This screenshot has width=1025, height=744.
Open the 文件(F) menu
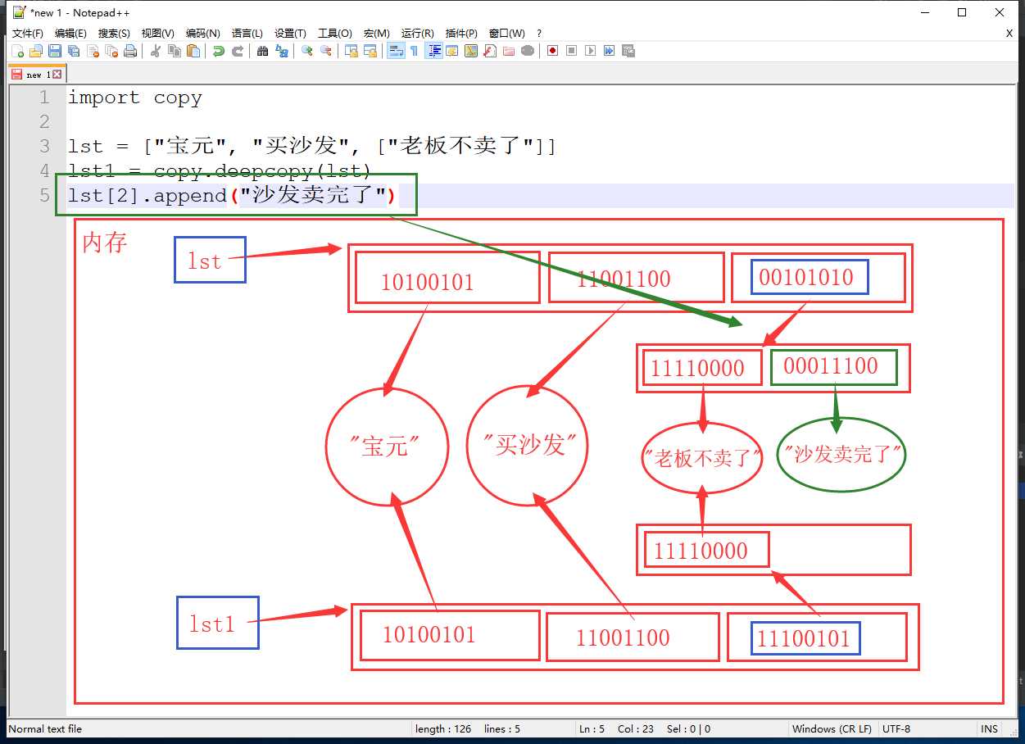coord(28,34)
